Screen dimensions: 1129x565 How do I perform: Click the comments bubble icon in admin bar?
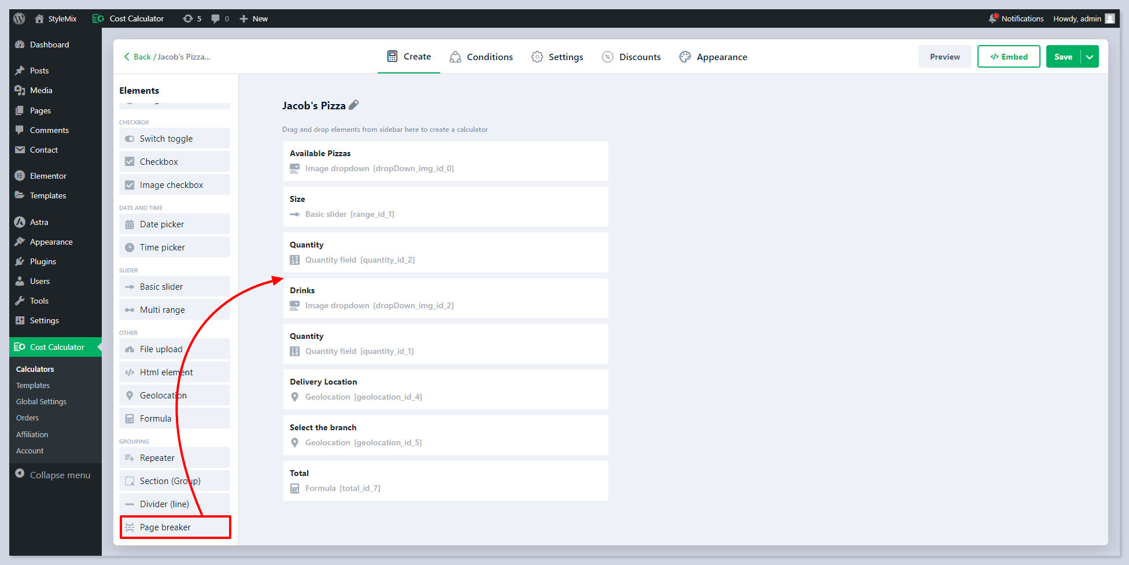pyautogui.click(x=216, y=19)
